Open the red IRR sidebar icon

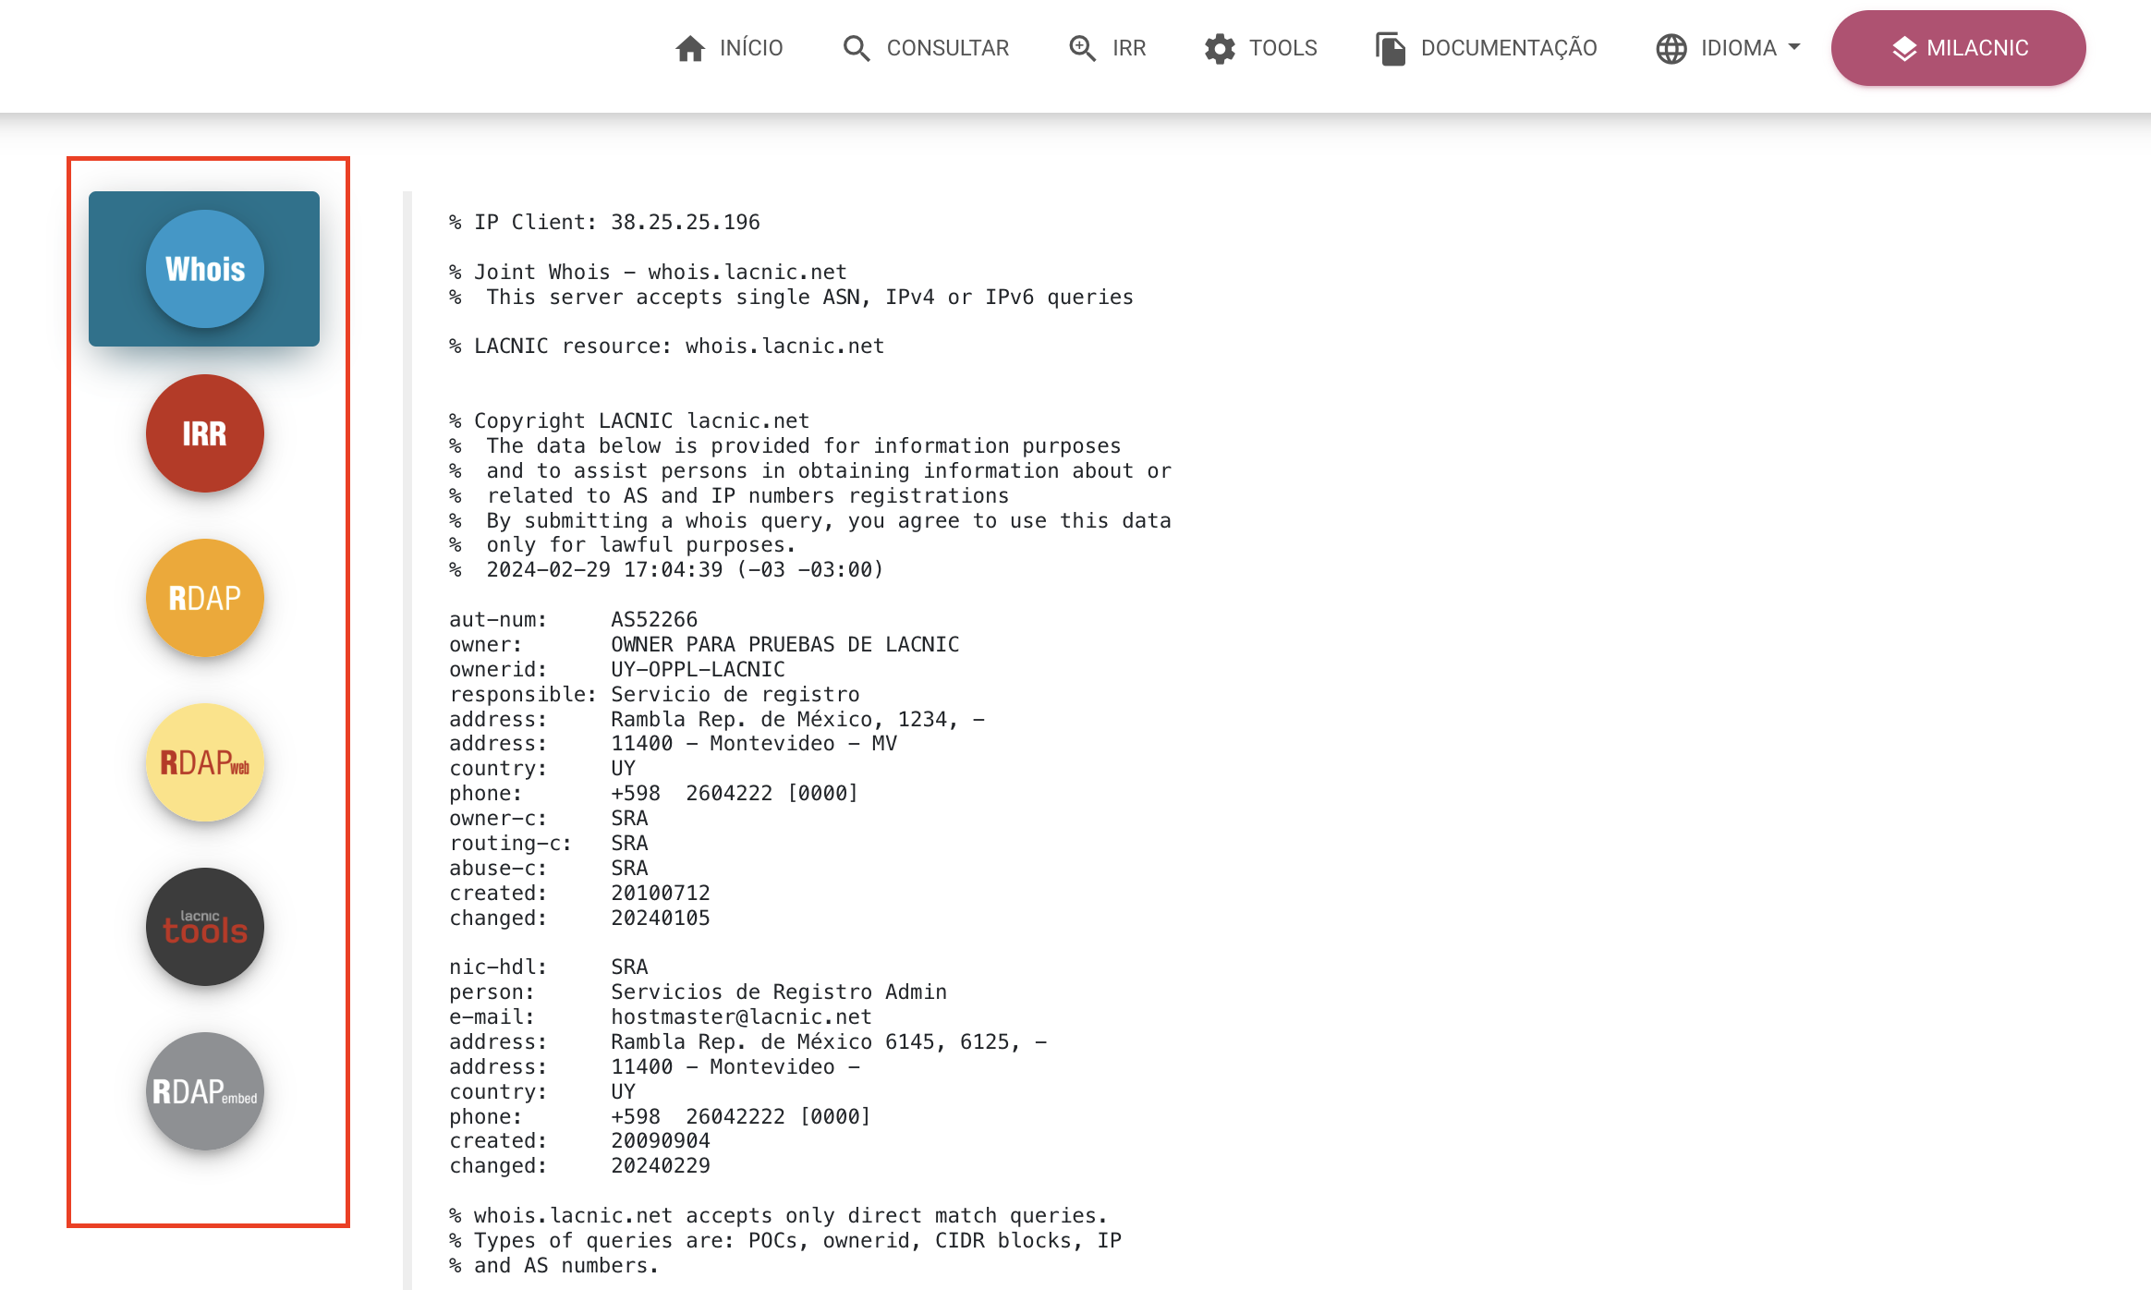click(204, 433)
